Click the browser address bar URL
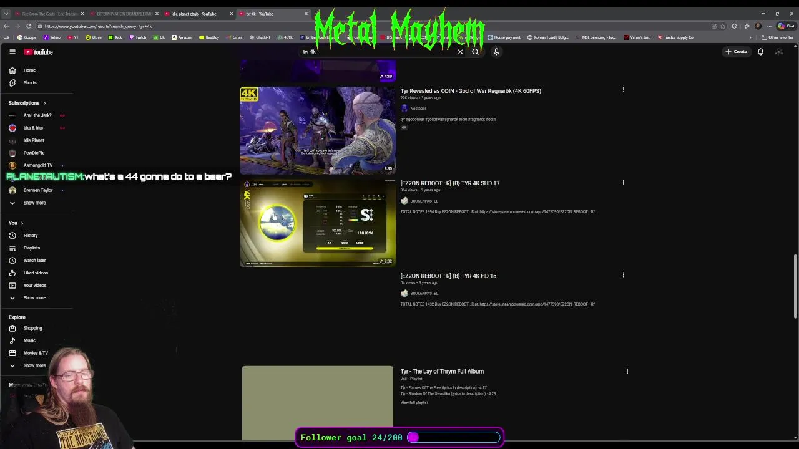799x449 pixels. 98,26
